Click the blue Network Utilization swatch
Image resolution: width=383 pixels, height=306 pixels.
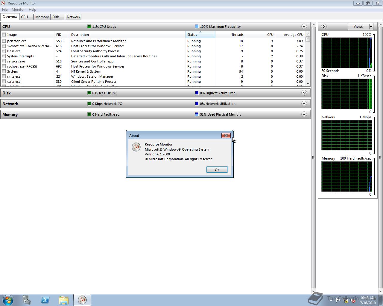tap(197, 103)
